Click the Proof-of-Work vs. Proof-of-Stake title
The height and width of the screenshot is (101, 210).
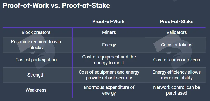(56, 6)
